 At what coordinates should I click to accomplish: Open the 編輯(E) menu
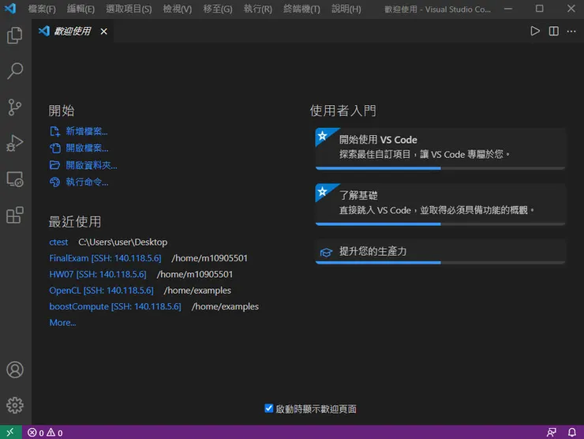coord(80,9)
